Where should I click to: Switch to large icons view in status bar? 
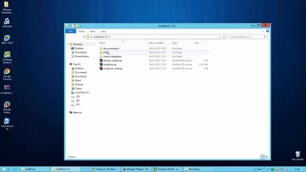point(267,157)
